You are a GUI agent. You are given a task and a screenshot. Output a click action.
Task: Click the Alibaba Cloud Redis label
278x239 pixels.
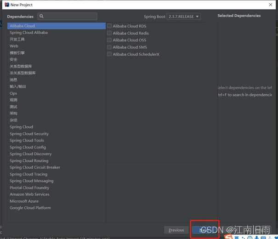[131, 33]
